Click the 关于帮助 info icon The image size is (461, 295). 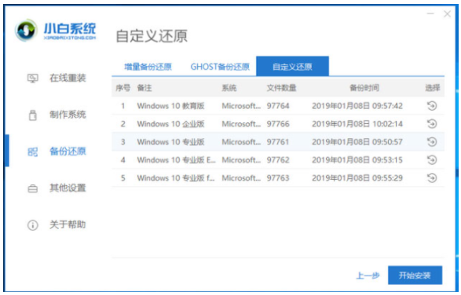[x=33, y=225]
